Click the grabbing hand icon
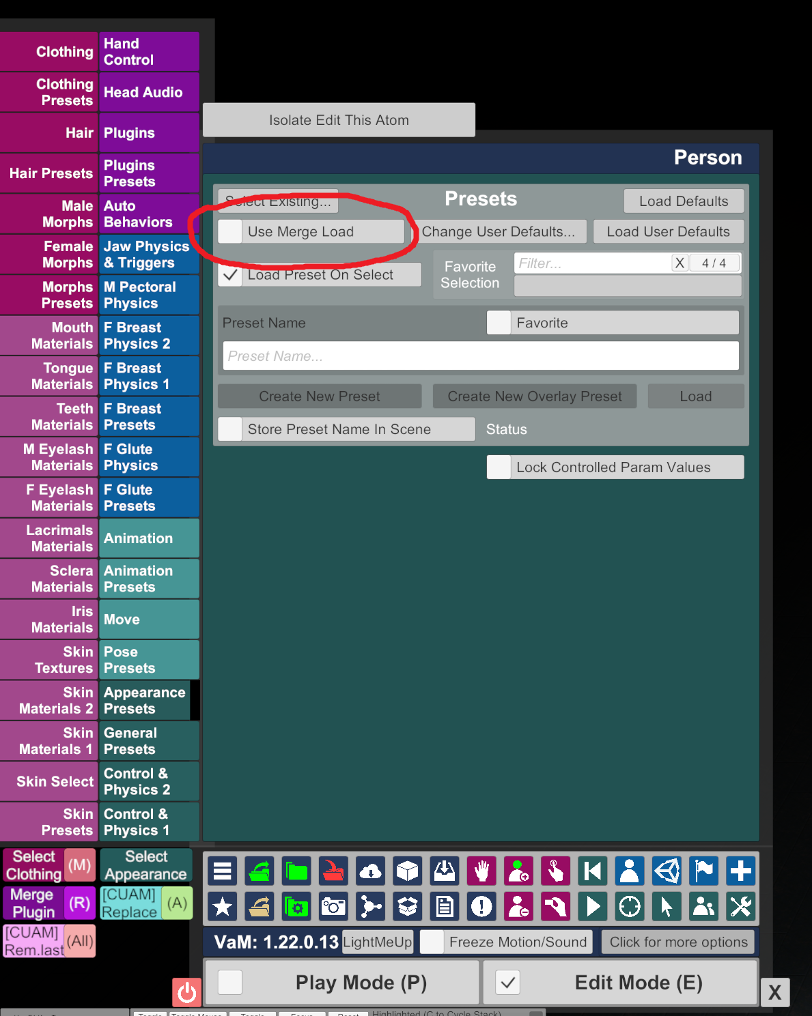812x1016 pixels. pyautogui.click(x=555, y=906)
